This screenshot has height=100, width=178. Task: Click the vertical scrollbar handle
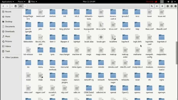point(177,53)
